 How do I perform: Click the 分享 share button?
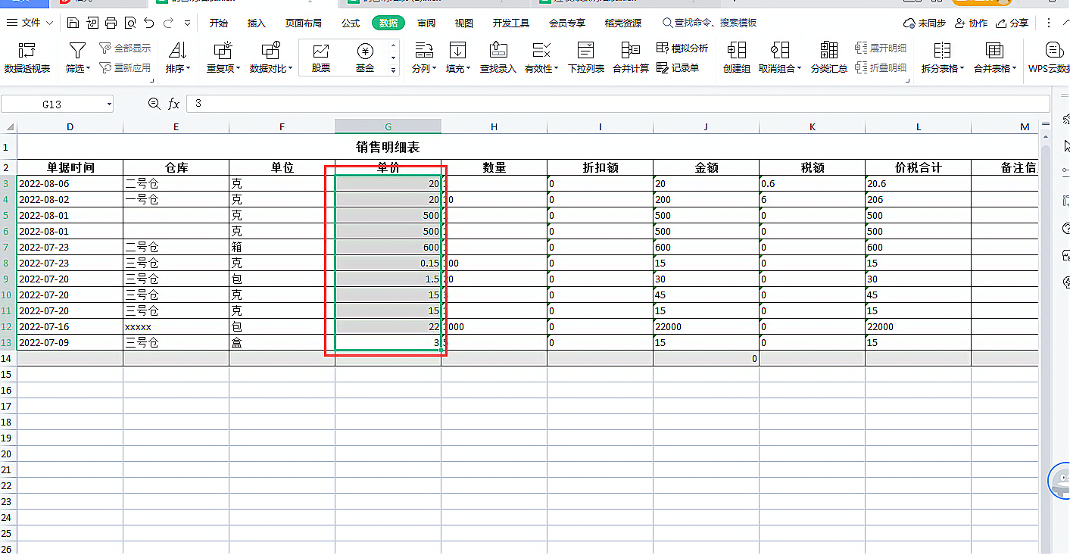coord(1012,23)
